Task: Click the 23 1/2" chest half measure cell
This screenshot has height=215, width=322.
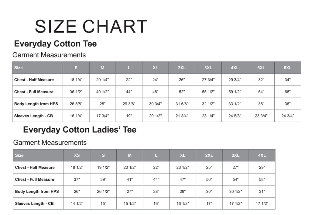Action: point(183,168)
